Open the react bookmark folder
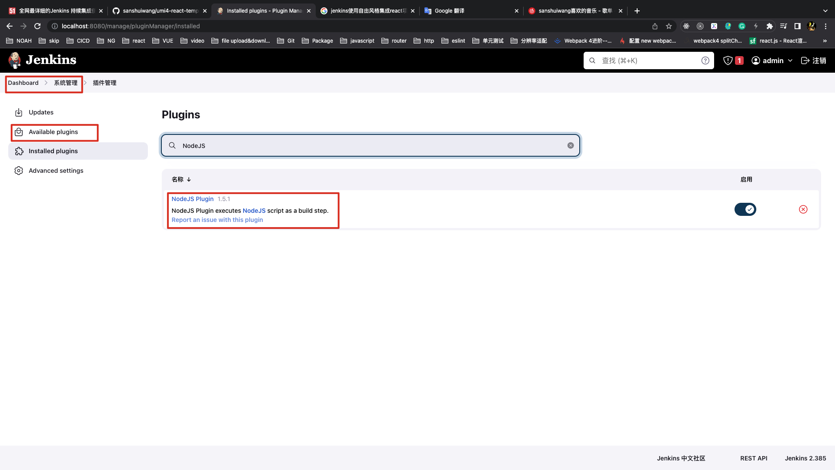The image size is (835, 470). (x=134, y=40)
